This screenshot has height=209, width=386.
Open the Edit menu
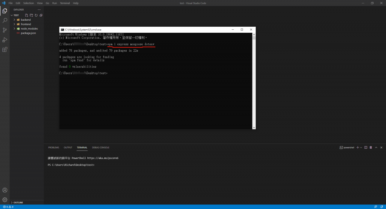[18, 3]
